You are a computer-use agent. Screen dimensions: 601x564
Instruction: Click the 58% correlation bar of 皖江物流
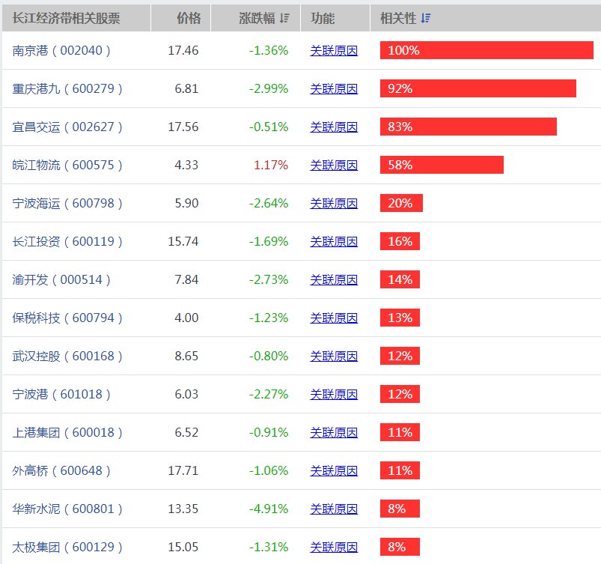click(x=442, y=164)
